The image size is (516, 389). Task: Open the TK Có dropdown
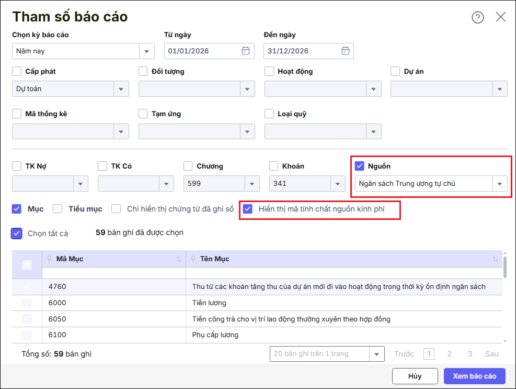(x=166, y=184)
